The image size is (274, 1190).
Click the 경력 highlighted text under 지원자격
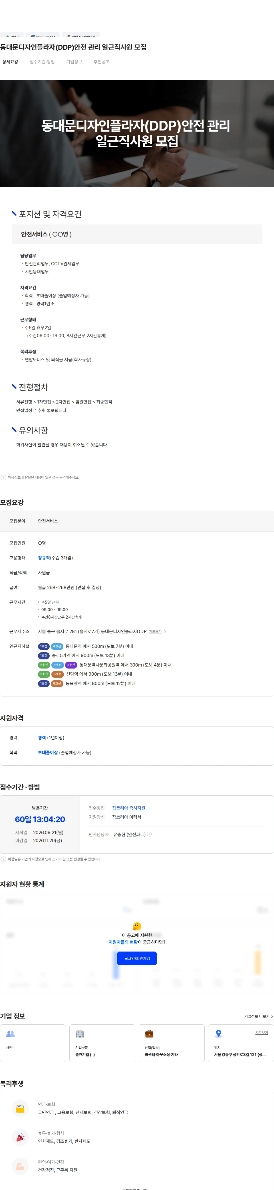click(42, 738)
